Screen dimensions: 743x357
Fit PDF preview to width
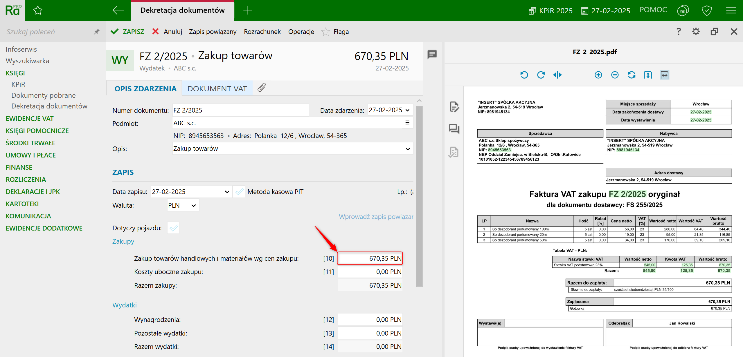click(x=664, y=75)
